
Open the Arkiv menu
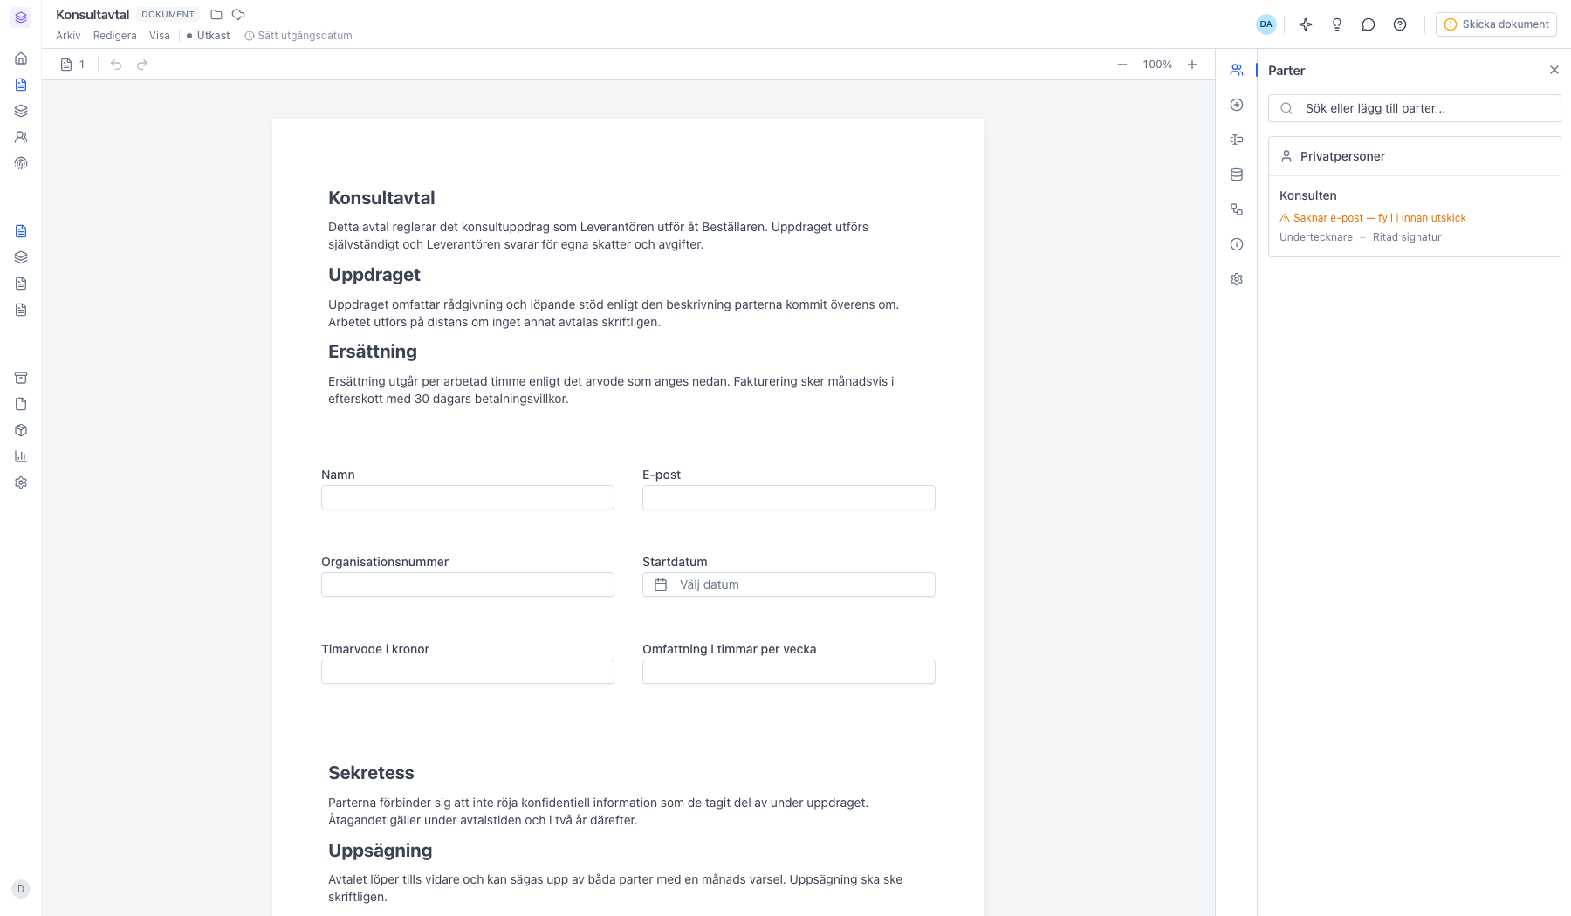pyautogui.click(x=68, y=36)
